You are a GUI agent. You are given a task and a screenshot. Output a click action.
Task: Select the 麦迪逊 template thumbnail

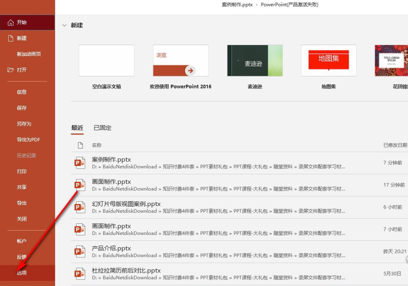pyautogui.click(x=255, y=60)
